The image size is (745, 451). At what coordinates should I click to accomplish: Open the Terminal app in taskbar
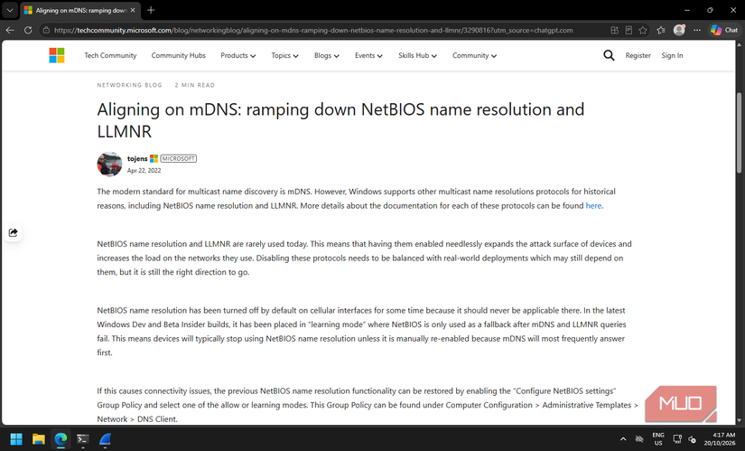pos(83,438)
